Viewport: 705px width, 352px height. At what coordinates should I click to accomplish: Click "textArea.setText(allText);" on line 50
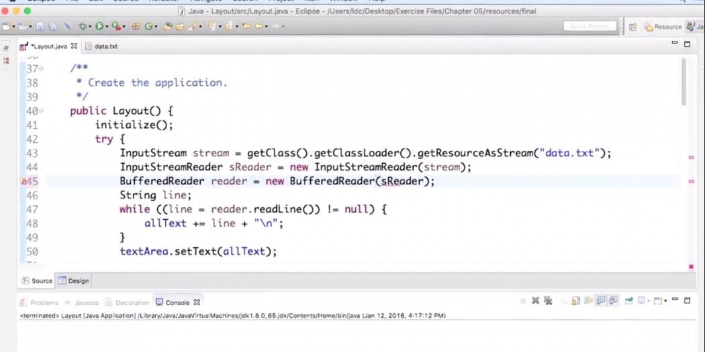pyautogui.click(x=198, y=251)
